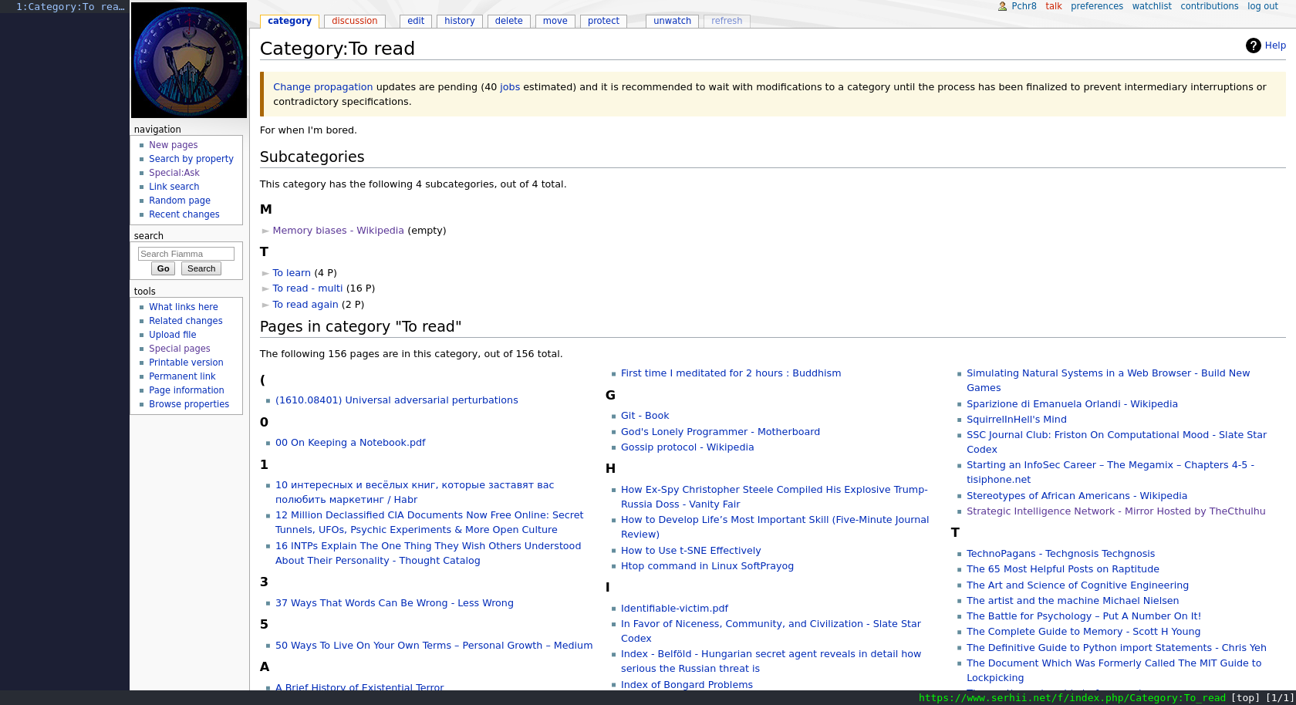The image size is (1296, 705).
Task: Click the user icon beside Pchr8
Action: pos(1002,6)
